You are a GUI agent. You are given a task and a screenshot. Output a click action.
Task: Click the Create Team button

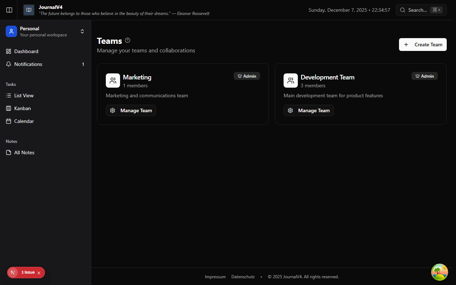[x=423, y=45]
